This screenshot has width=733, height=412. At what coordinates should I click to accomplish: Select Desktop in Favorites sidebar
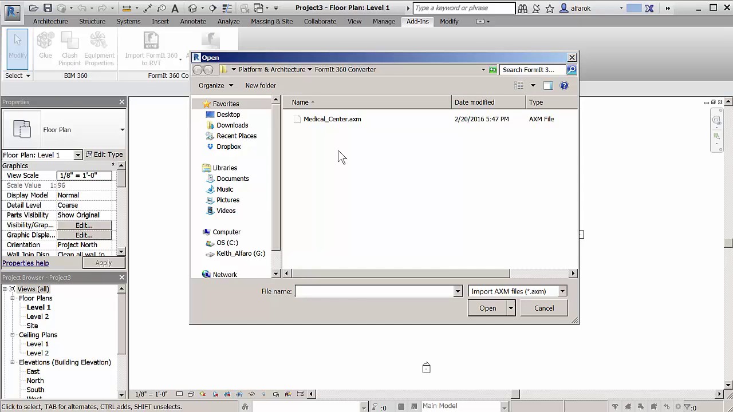228,114
